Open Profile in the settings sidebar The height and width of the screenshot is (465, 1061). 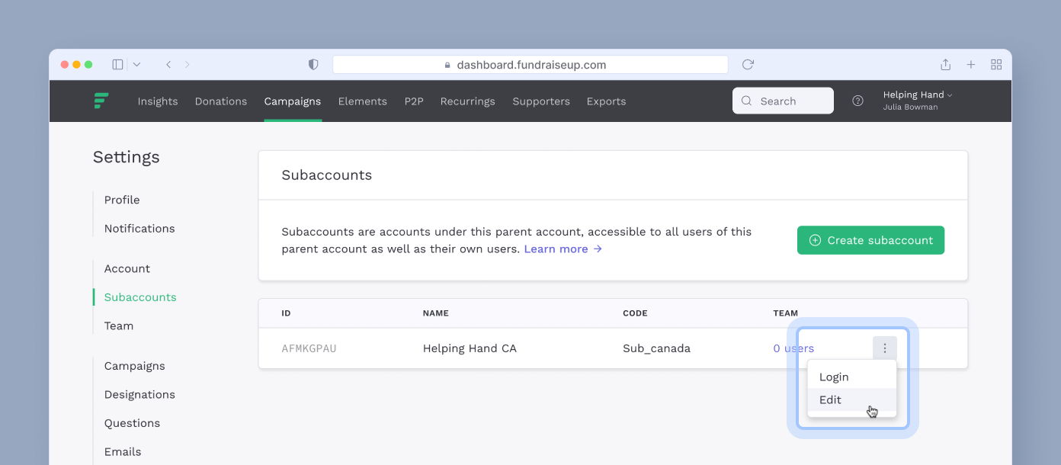coord(122,200)
